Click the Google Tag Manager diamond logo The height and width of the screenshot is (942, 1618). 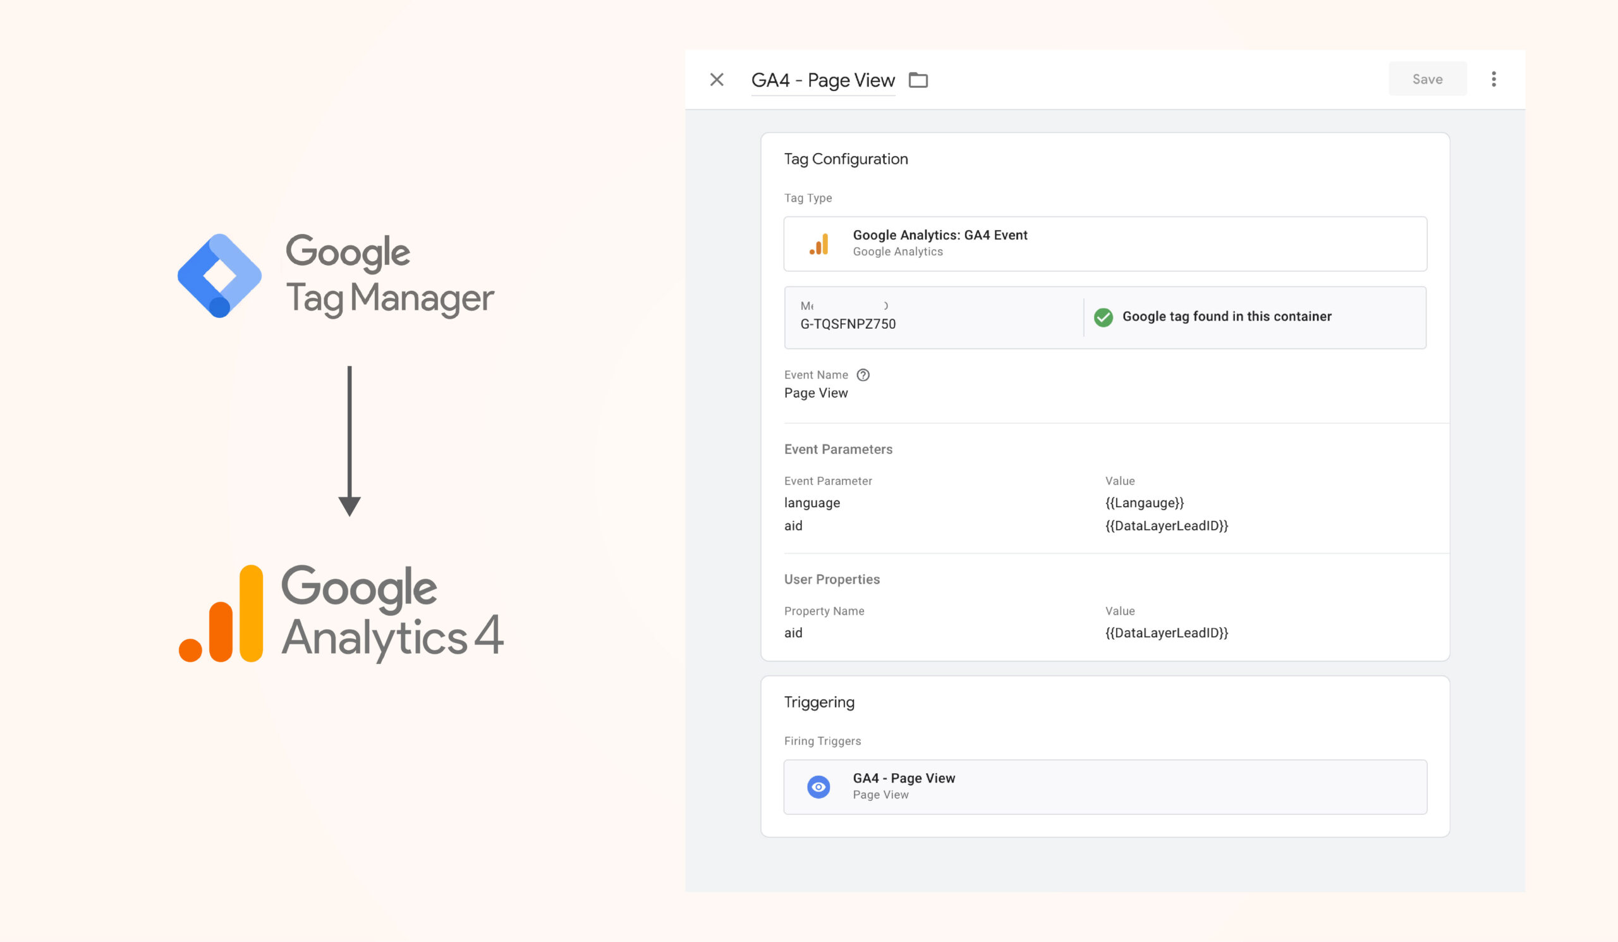(x=219, y=276)
